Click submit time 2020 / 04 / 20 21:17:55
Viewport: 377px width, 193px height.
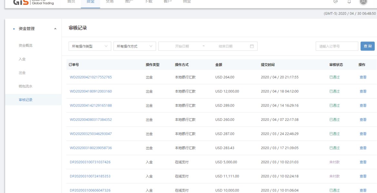[280, 77]
